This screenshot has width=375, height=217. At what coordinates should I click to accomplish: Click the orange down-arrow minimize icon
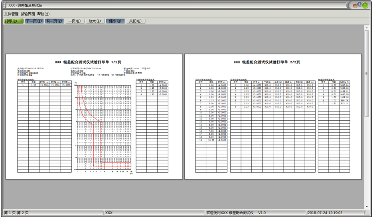(354, 5)
